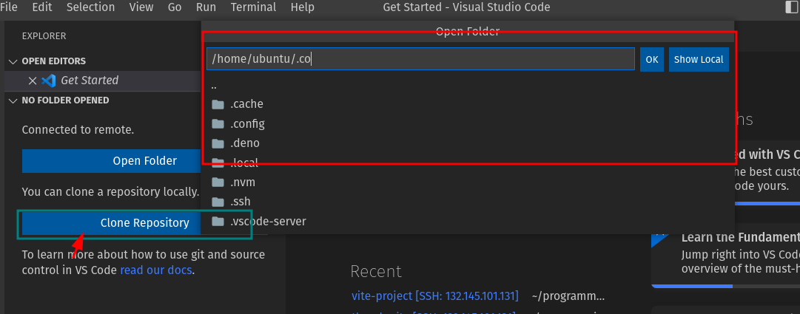Collapse the OPEN EDITORS section
The image size is (800, 314).
13,61
